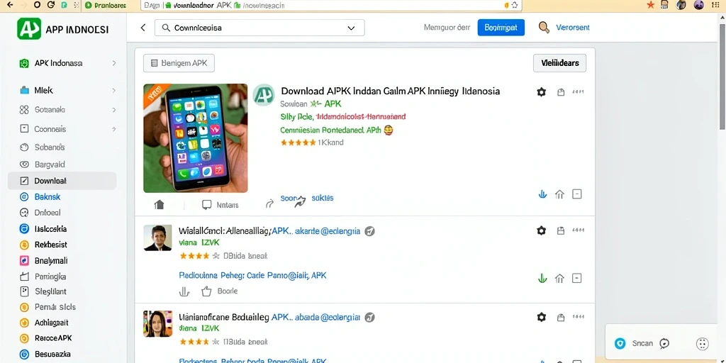Image resolution: width=726 pixels, height=363 pixels.
Task: Open the phone thumbnail image of first result
Action: pyautogui.click(x=196, y=138)
